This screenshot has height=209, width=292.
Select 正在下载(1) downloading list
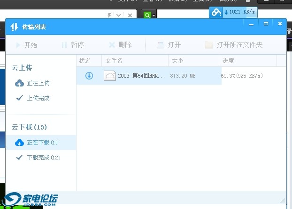tap(37, 143)
